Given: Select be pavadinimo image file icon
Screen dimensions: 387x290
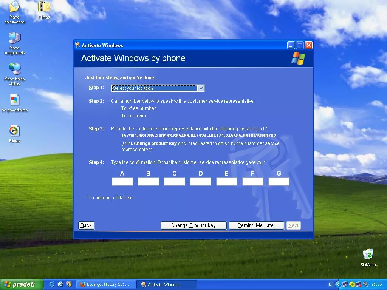Looking at the screenshot, I should 14,103.
